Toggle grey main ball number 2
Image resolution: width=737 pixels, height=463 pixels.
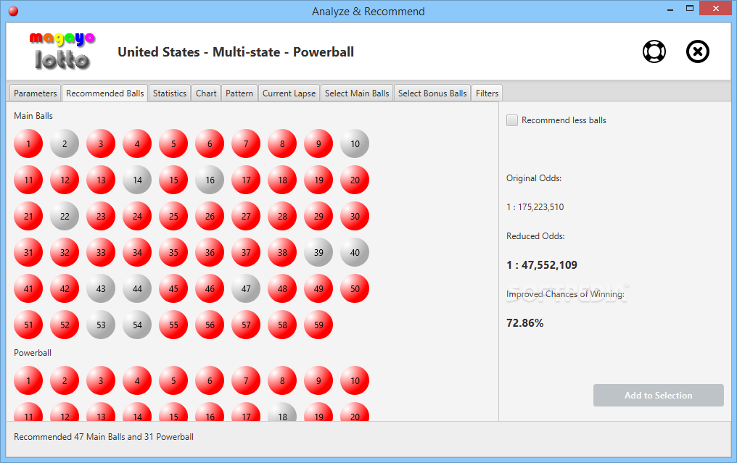coord(65,143)
